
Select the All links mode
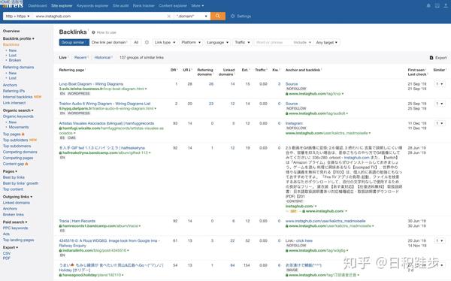point(136,42)
